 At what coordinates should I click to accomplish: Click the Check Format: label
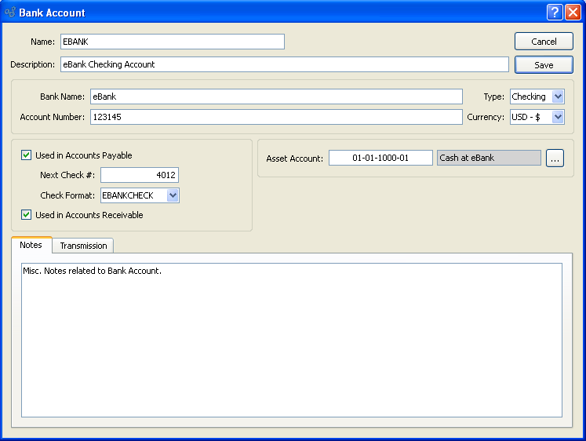[67, 195]
